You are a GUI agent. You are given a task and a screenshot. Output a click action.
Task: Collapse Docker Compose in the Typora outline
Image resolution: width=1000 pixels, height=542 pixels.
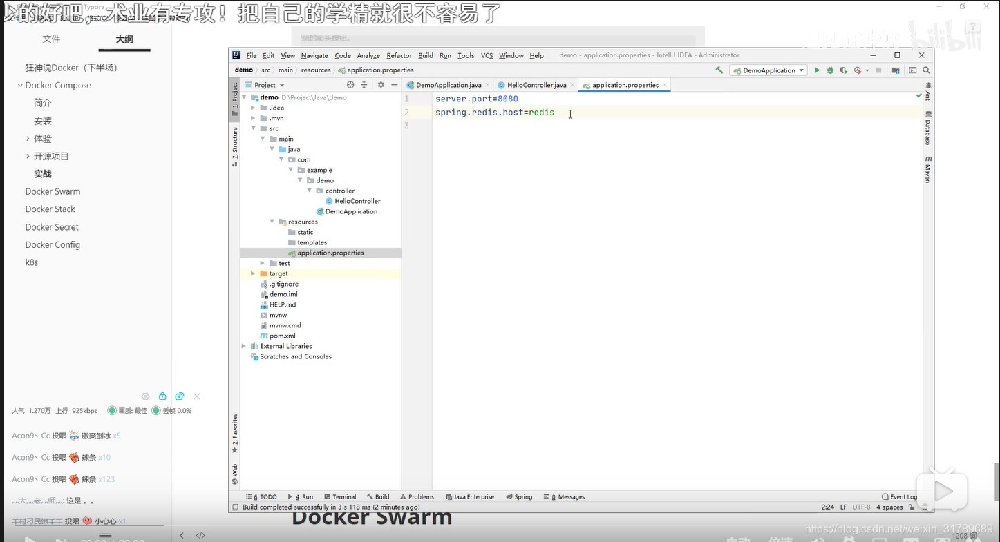coord(20,86)
